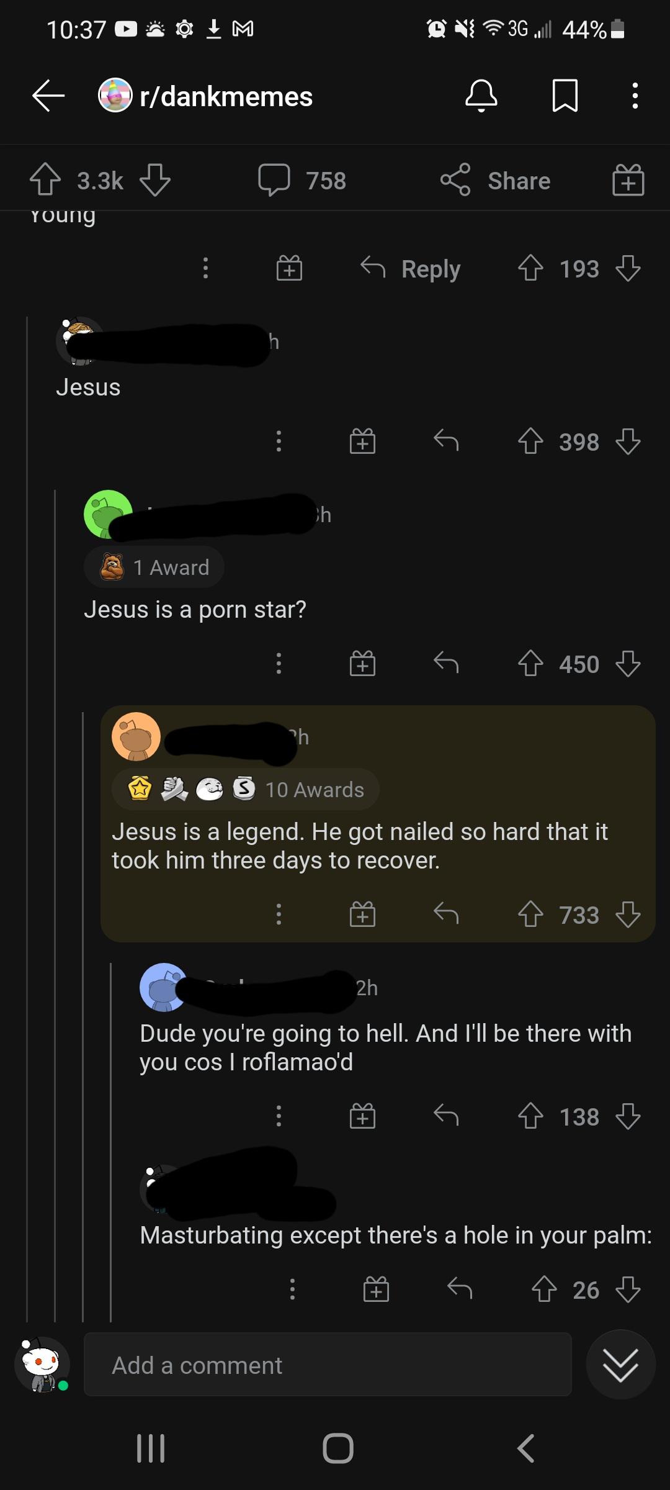Give an award with the gift icon beside Share
This screenshot has height=1490, width=670.
point(628,181)
